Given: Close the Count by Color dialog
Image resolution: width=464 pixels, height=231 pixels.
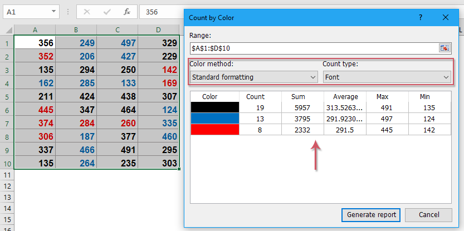Looking at the screenshot, I should pos(446,17).
